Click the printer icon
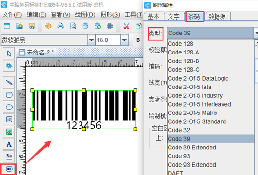This screenshot has width=258, height=175. click(x=61, y=26)
